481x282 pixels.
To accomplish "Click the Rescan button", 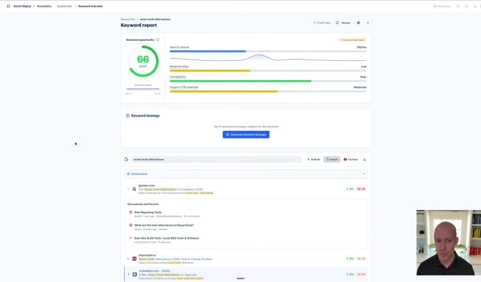I will click(343, 23).
